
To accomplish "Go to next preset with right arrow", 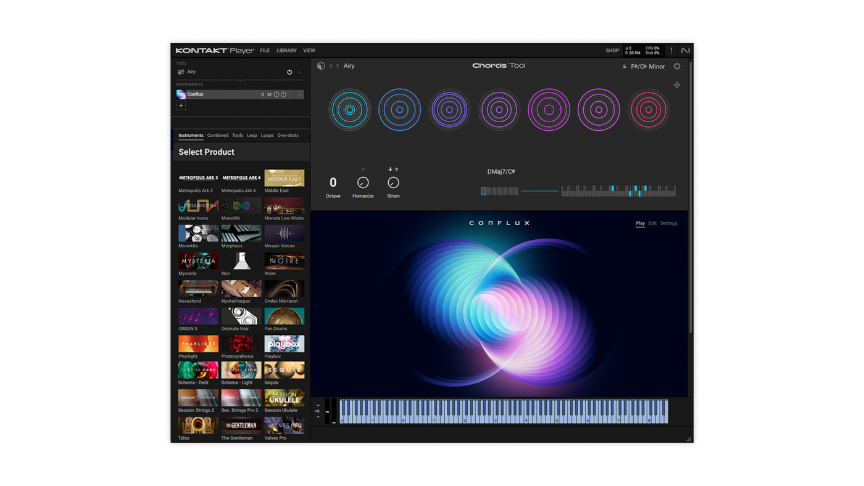I will click(x=338, y=66).
